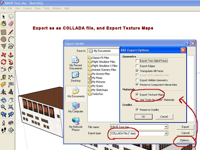This screenshot has height=150, width=200.
Task: Go to Desktop in places bar
Action: click(76, 77)
